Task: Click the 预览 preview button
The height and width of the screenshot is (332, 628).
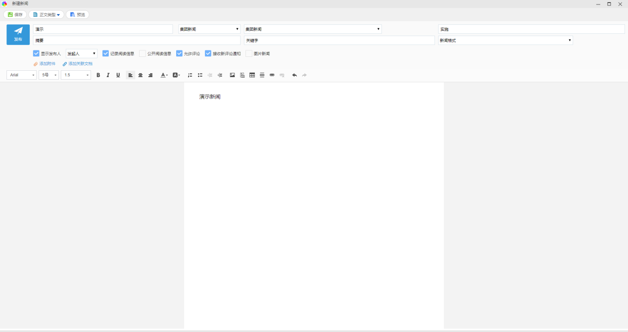Action: (x=78, y=15)
